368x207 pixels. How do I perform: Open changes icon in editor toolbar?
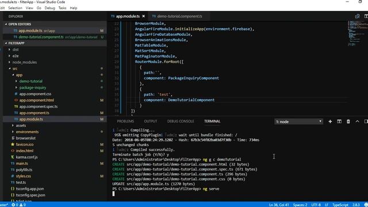tap(357, 16)
